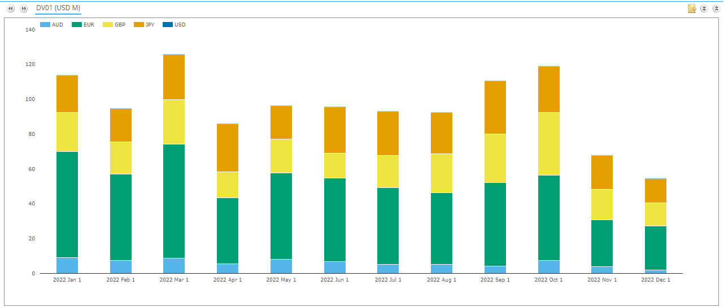Toggle the AUD series in legend
The height and width of the screenshot is (307, 724).
click(x=52, y=25)
